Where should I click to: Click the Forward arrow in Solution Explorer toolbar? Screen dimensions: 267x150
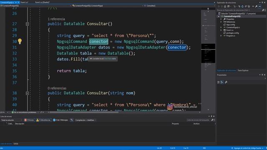[222, 7]
